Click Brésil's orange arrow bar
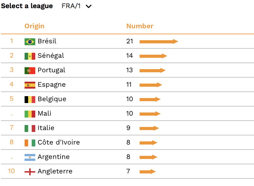 pyautogui.click(x=159, y=41)
